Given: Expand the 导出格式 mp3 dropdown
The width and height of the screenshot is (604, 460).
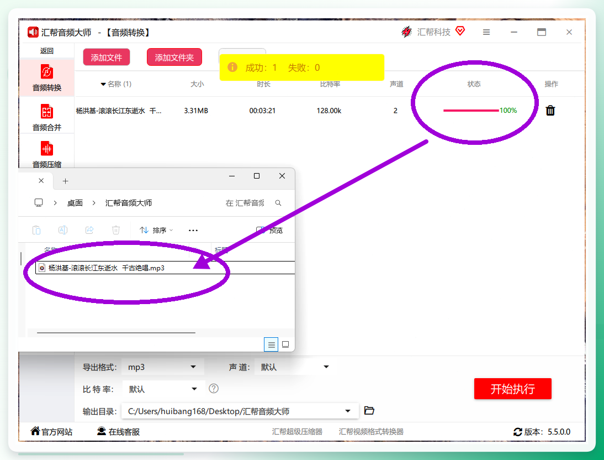Looking at the screenshot, I should pos(193,367).
